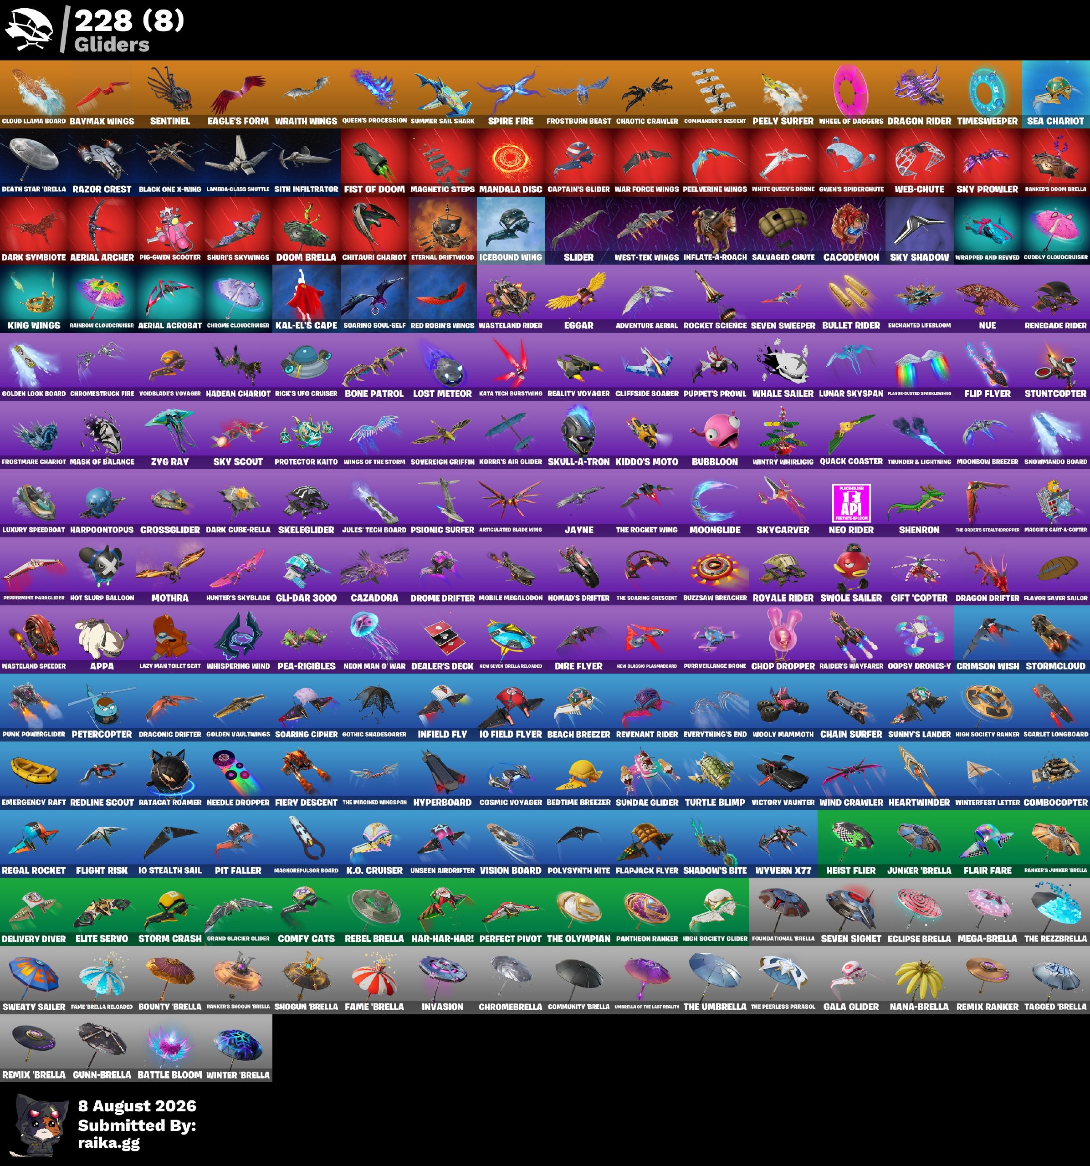Select the Appa glider icon
Viewport: 1090px width, 1166px height.
click(102, 639)
